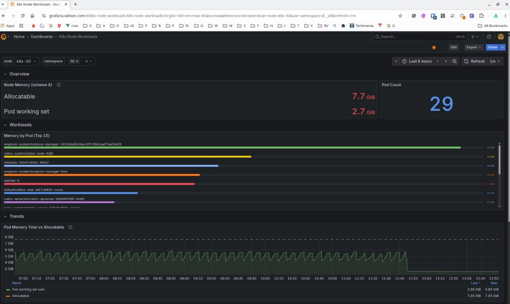Open the tomato icon bookmark

pos(33,26)
